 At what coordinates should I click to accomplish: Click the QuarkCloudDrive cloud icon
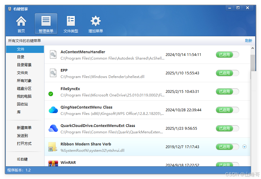click(x=53, y=128)
